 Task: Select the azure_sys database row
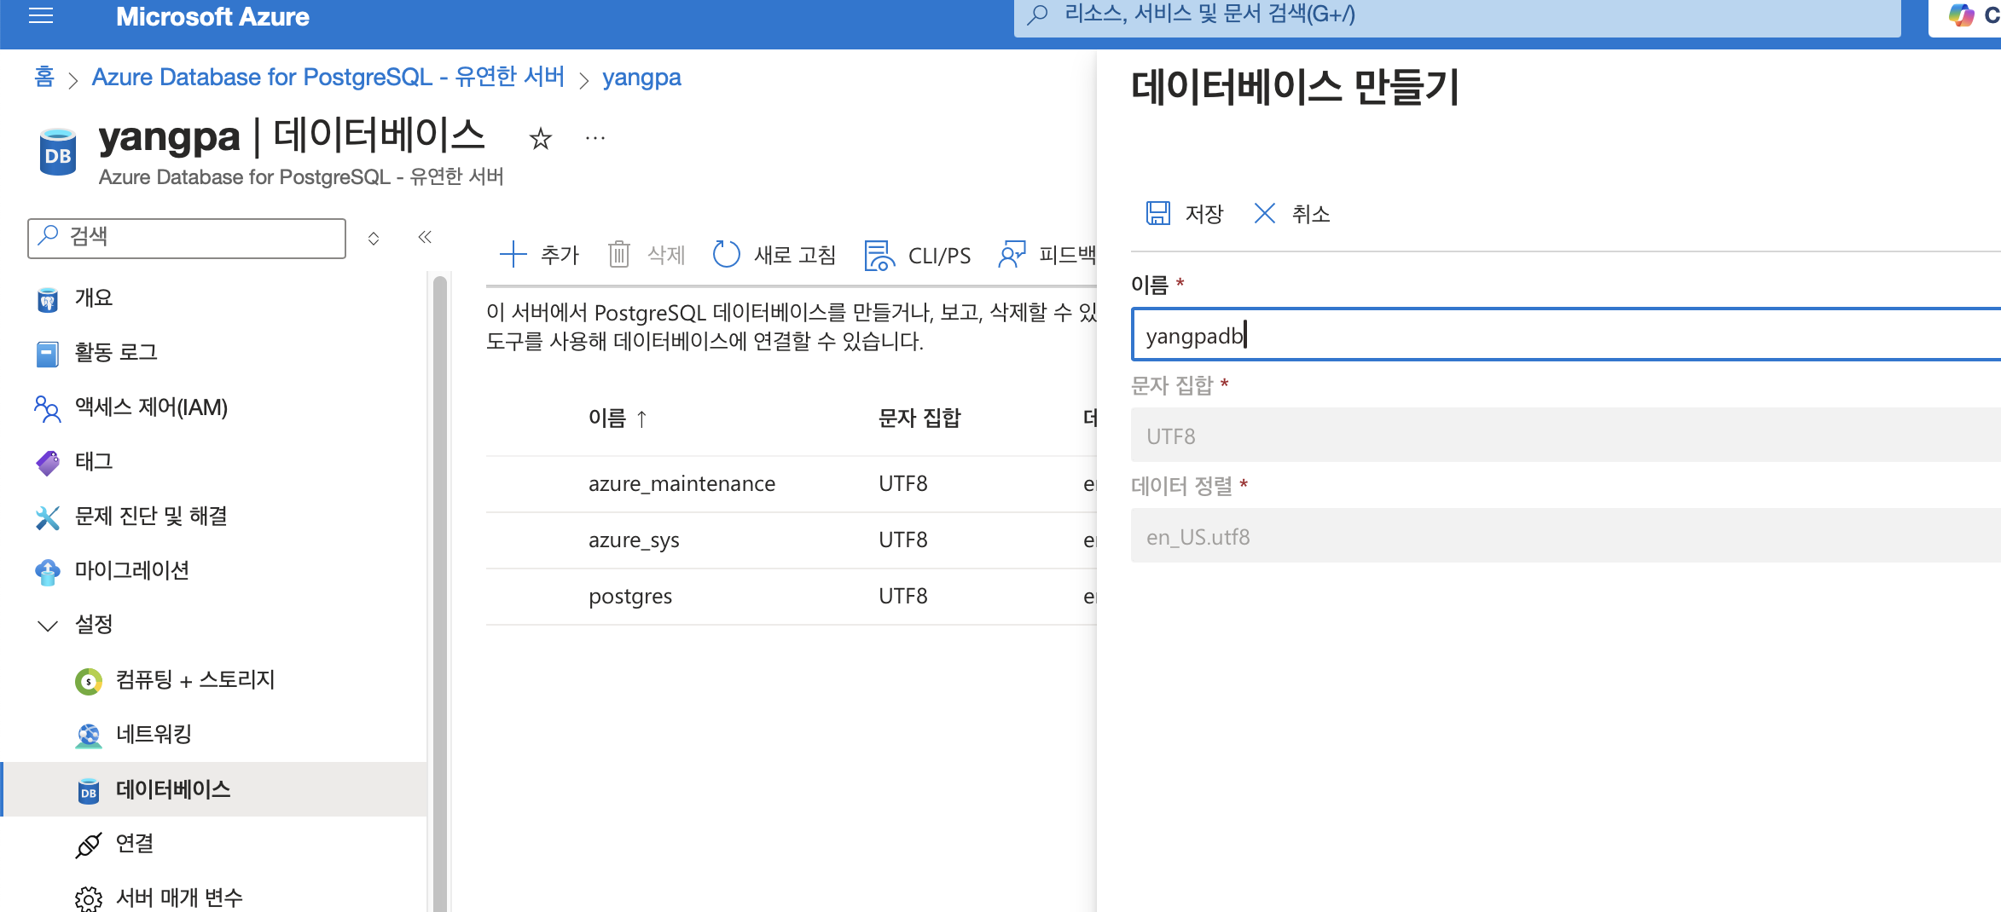click(792, 540)
